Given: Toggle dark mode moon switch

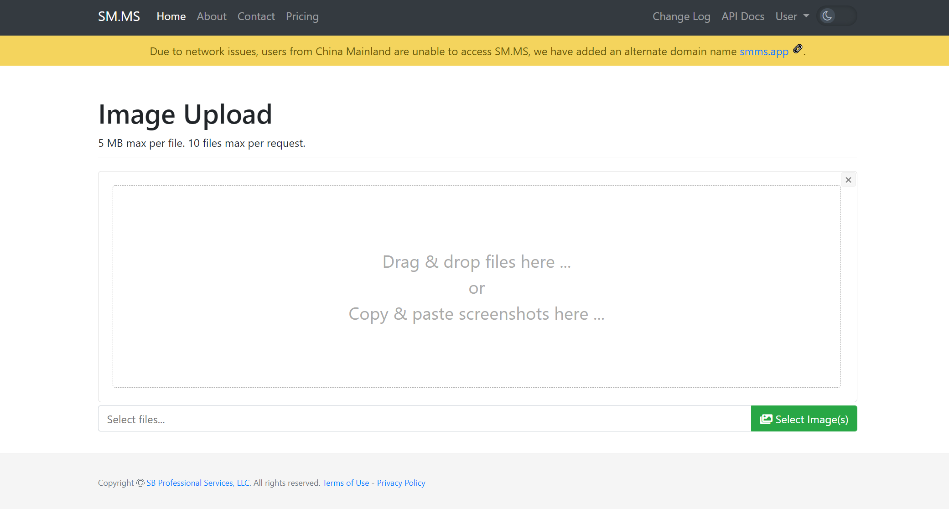Looking at the screenshot, I should click(837, 16).
